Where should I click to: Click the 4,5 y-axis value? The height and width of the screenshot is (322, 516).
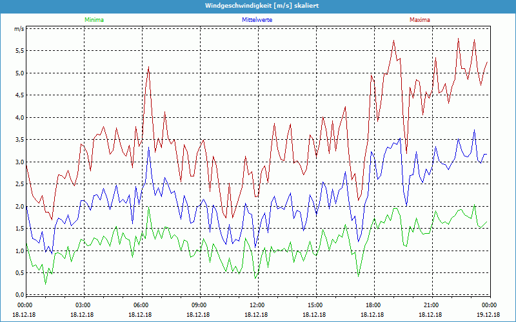pos(19,95)
